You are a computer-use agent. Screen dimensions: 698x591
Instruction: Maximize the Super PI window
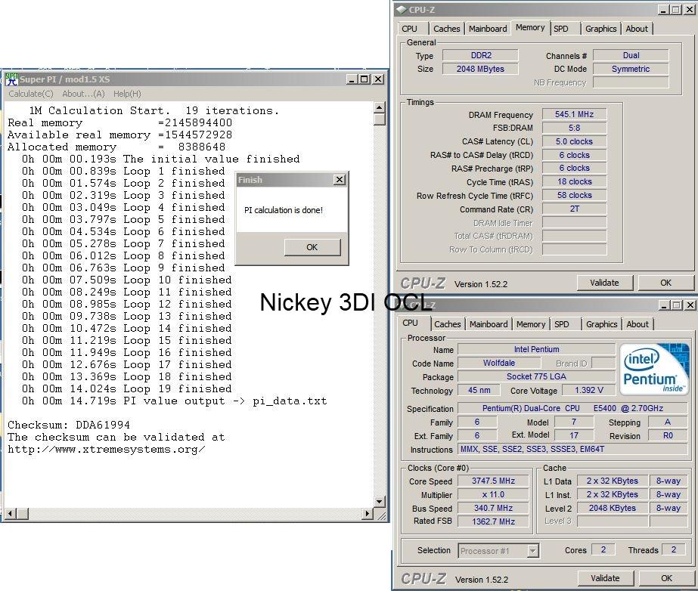coord(365,79)
